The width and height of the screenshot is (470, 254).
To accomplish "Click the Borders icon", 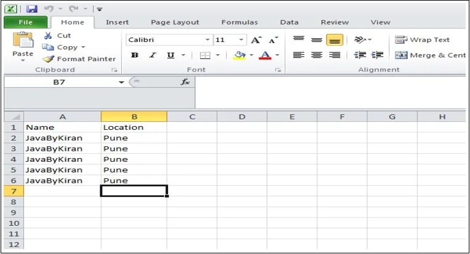I will pos(205,55).
